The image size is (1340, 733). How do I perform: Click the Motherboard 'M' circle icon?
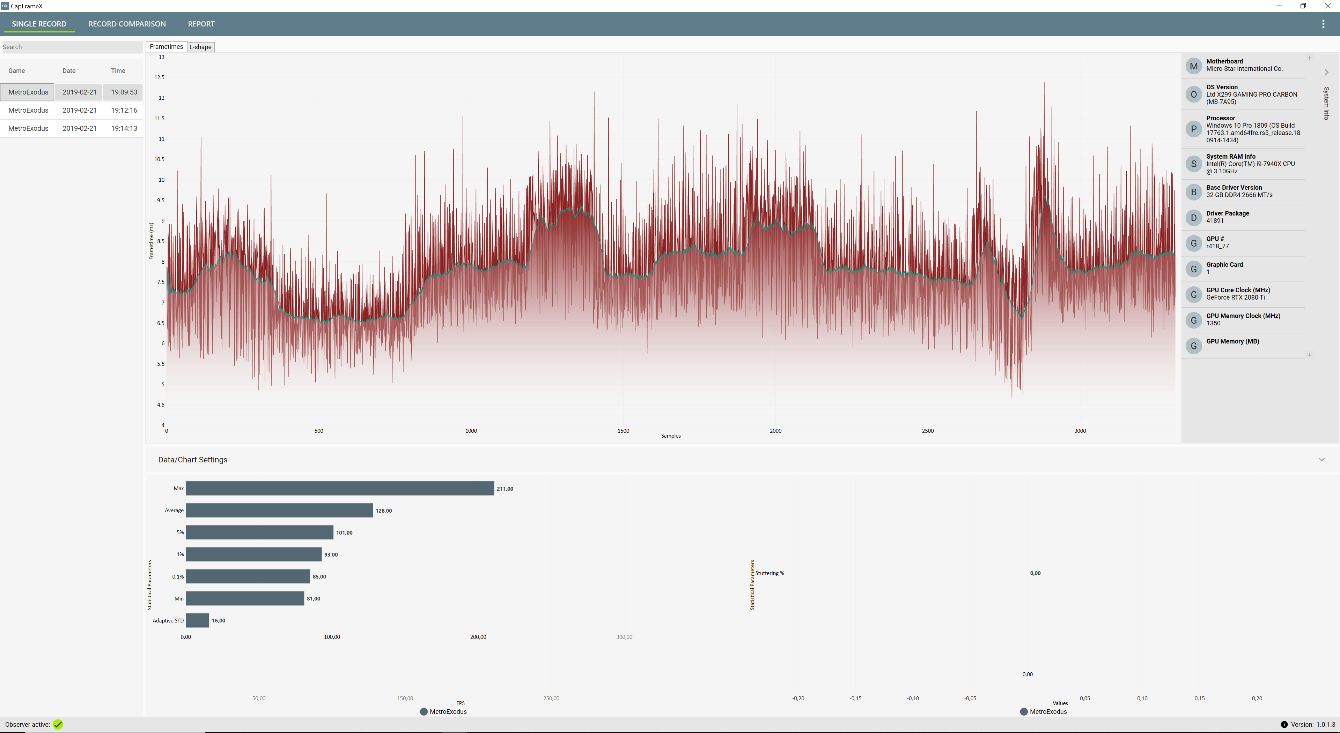1193,66
